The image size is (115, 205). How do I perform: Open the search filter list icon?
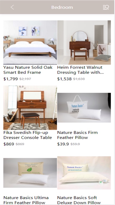[x=106, y=7]
